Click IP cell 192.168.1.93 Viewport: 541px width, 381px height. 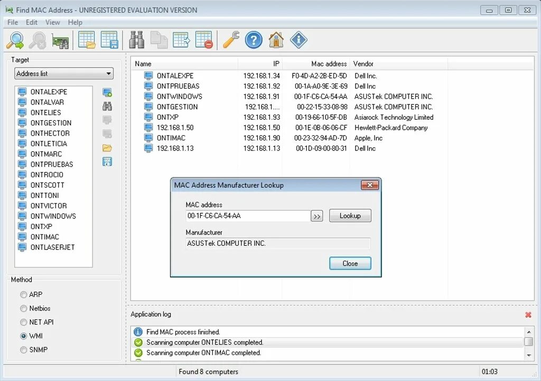click(262, 117)
